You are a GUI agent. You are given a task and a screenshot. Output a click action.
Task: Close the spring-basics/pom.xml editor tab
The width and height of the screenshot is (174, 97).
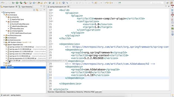click(68, 7)
